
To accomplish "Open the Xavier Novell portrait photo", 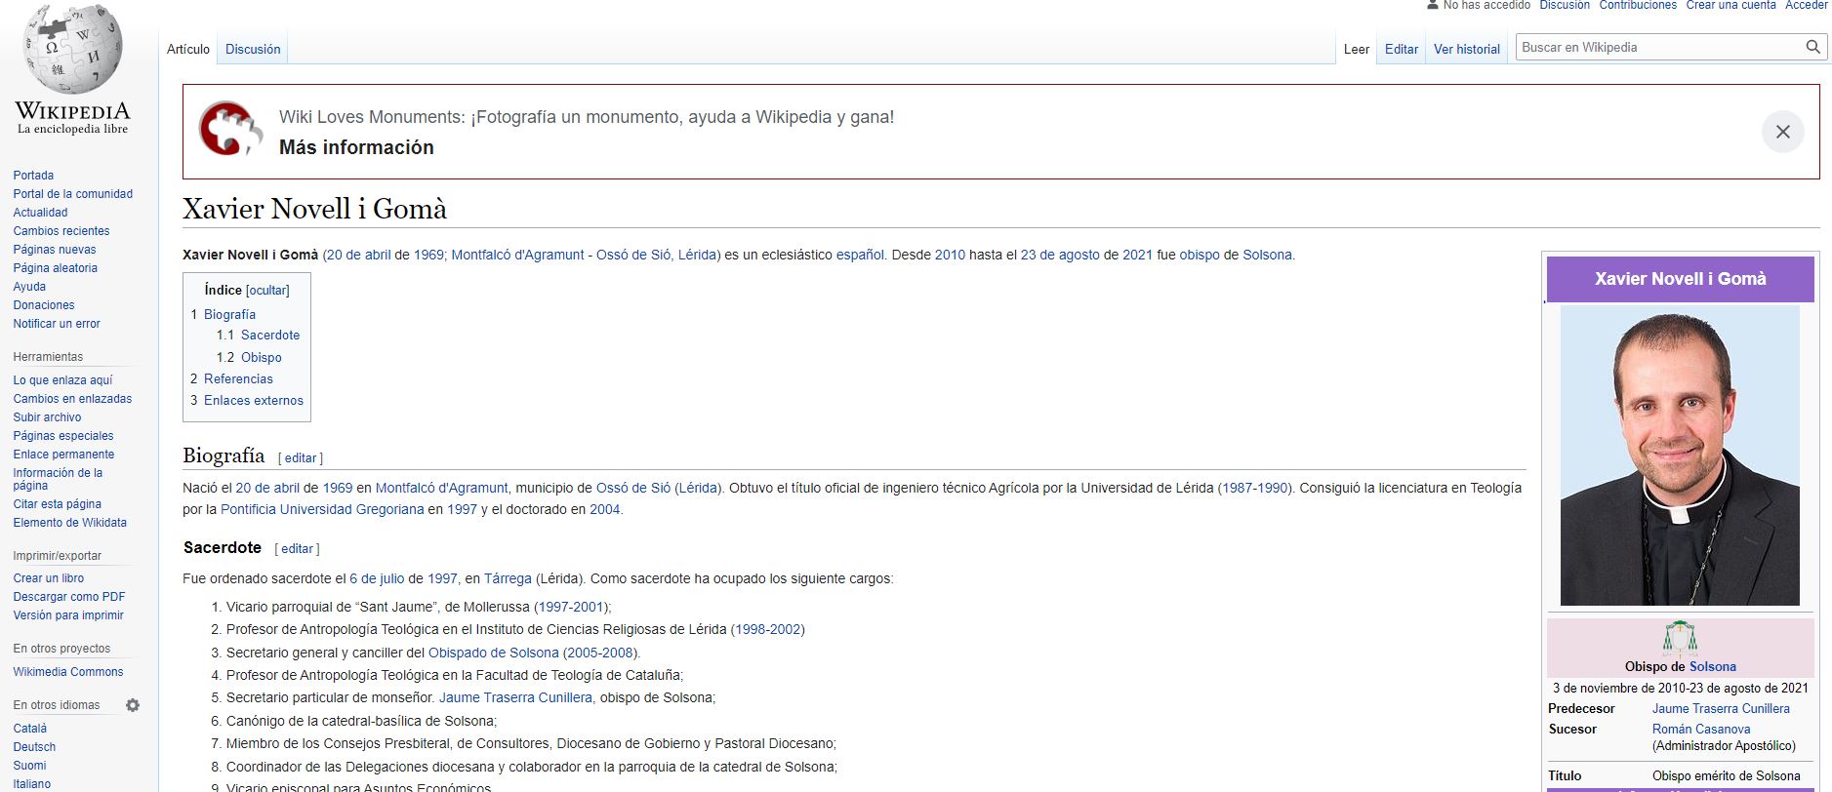I will [1680, 455].
